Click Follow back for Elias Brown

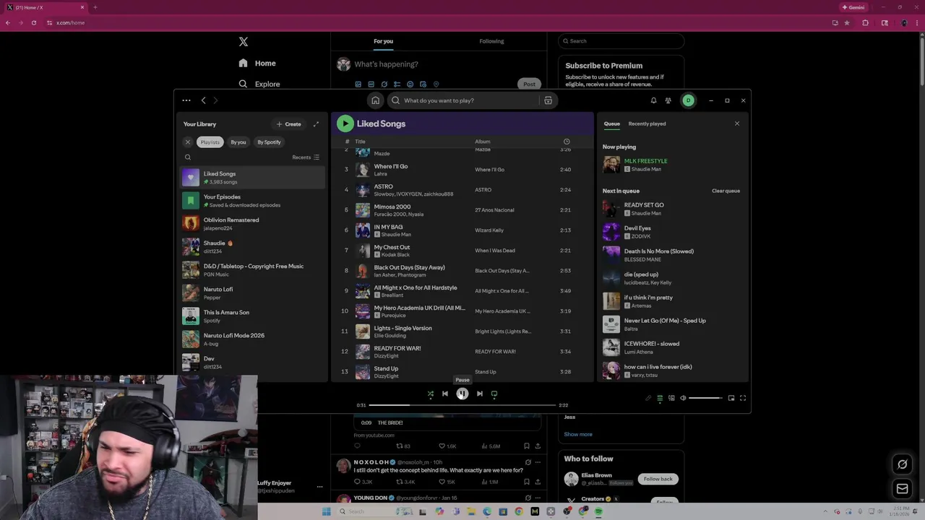658,479
